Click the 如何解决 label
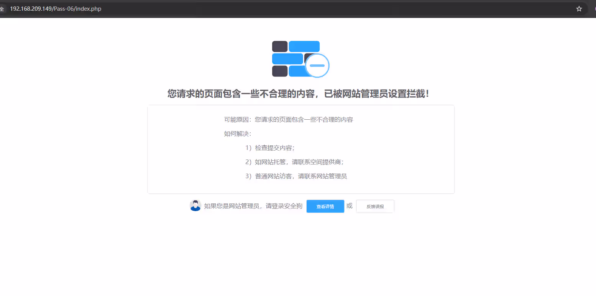Screen dimensions: 596x296 (x=237, y=134)
